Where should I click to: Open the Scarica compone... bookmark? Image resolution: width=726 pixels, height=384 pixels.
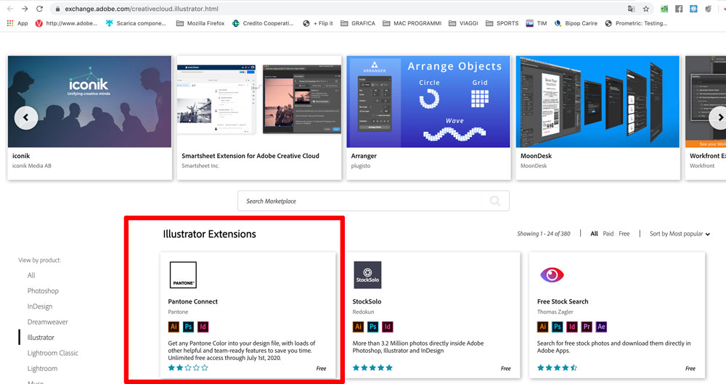pyautogui.click(x=136, y=23)
